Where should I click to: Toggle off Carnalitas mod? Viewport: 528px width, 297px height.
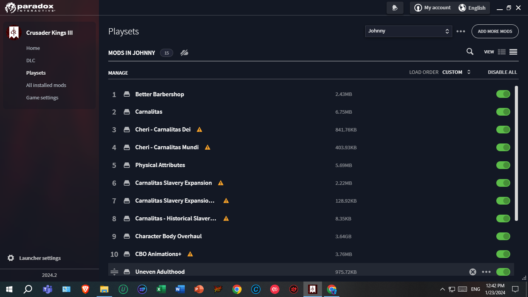503,112
